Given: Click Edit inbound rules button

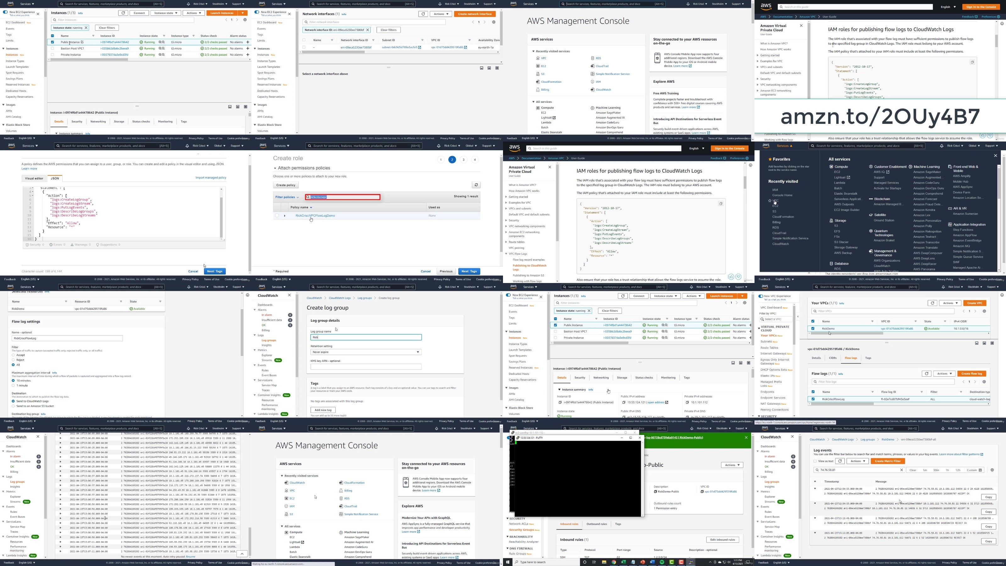Looking at the screenshot, I should pyautogui.click(x=722, y=540).
